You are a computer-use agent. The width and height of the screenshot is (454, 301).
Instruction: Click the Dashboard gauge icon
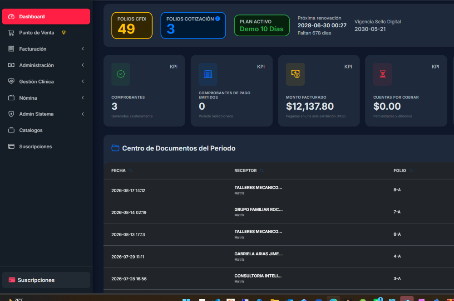tap(11, 16)
